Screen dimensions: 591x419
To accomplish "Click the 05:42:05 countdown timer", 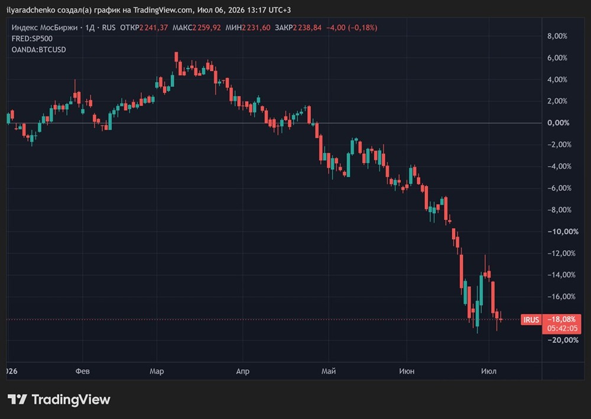I will (x=562, y=328).
